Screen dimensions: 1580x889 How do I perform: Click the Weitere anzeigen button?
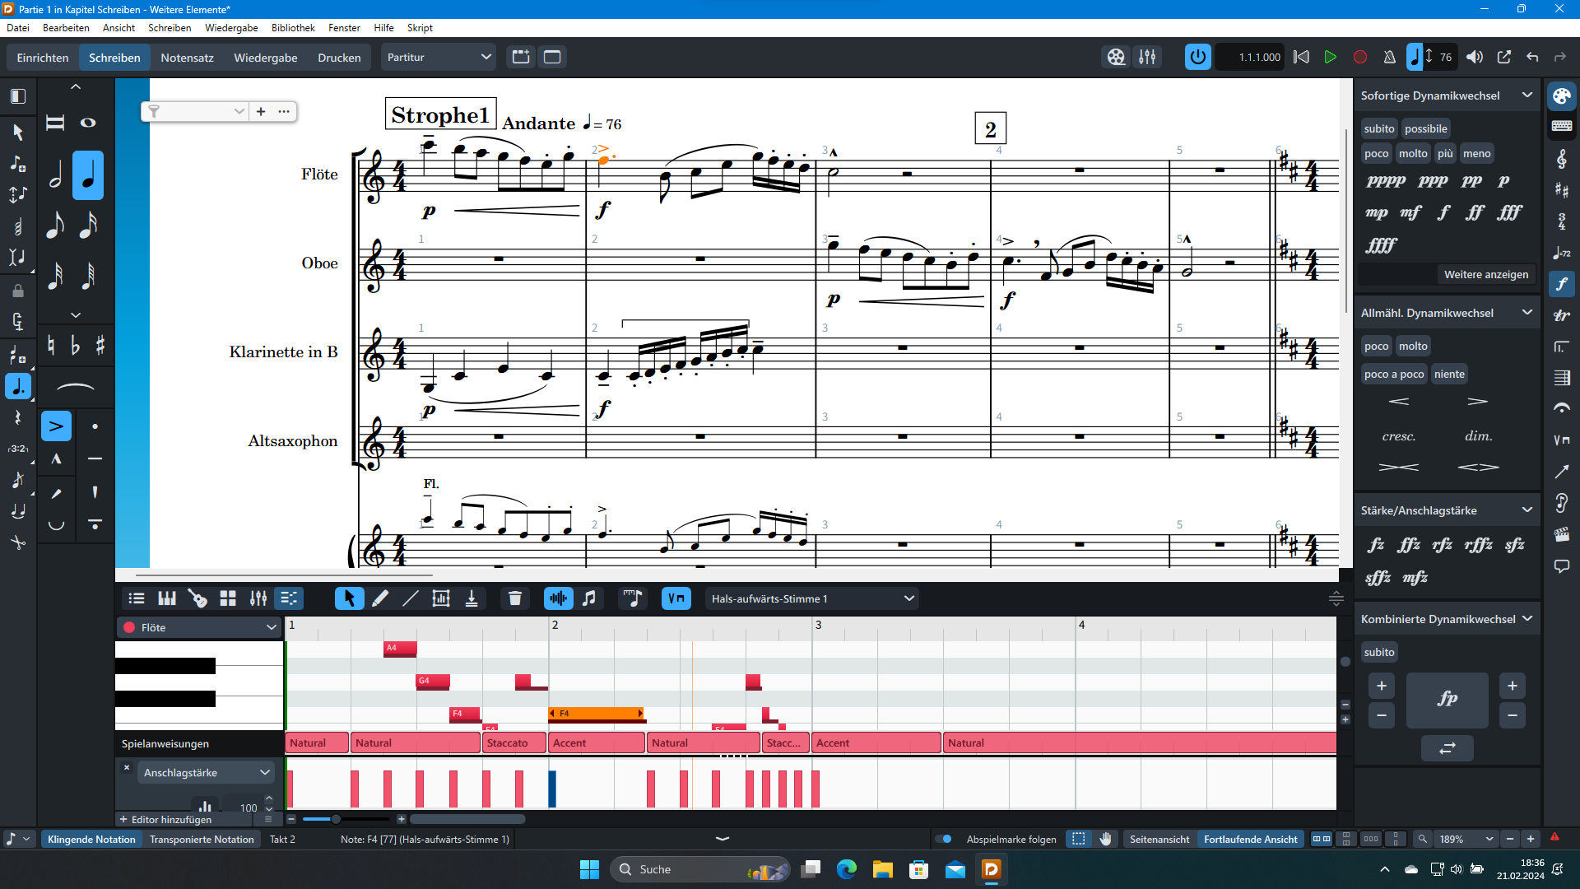click(x=1485, y=274)
